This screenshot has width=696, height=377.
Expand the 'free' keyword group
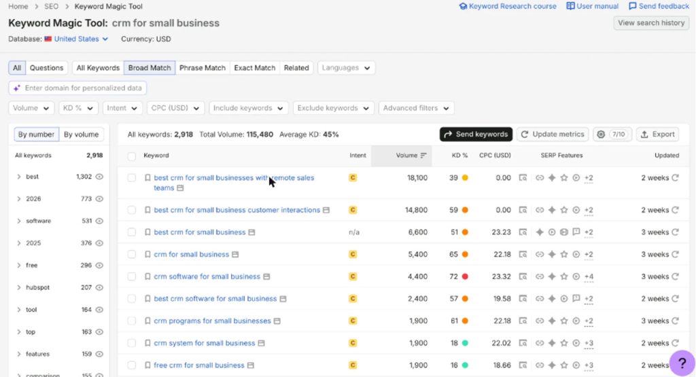[18, 265]
